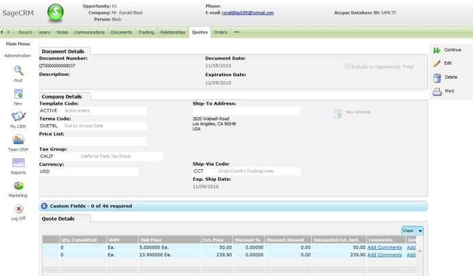
Task: Open the ronaldblack99@hotmail.com email link
Action: click(247, 13)
